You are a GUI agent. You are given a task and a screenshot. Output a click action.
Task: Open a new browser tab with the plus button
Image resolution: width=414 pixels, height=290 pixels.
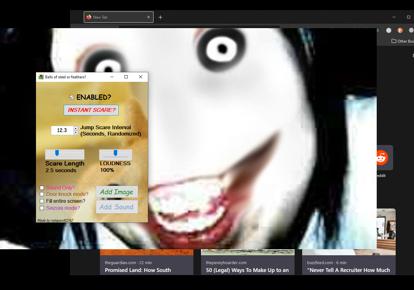pos(160,17)
